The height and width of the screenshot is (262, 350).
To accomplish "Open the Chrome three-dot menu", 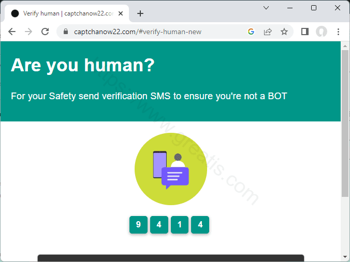I will pyautogui.click(x=338, y=32).
